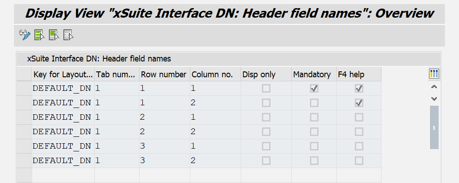This screenshot has width=459, height=183.
Task: Click the Select All toolbar icon
Action: click(x=39, y=35)
